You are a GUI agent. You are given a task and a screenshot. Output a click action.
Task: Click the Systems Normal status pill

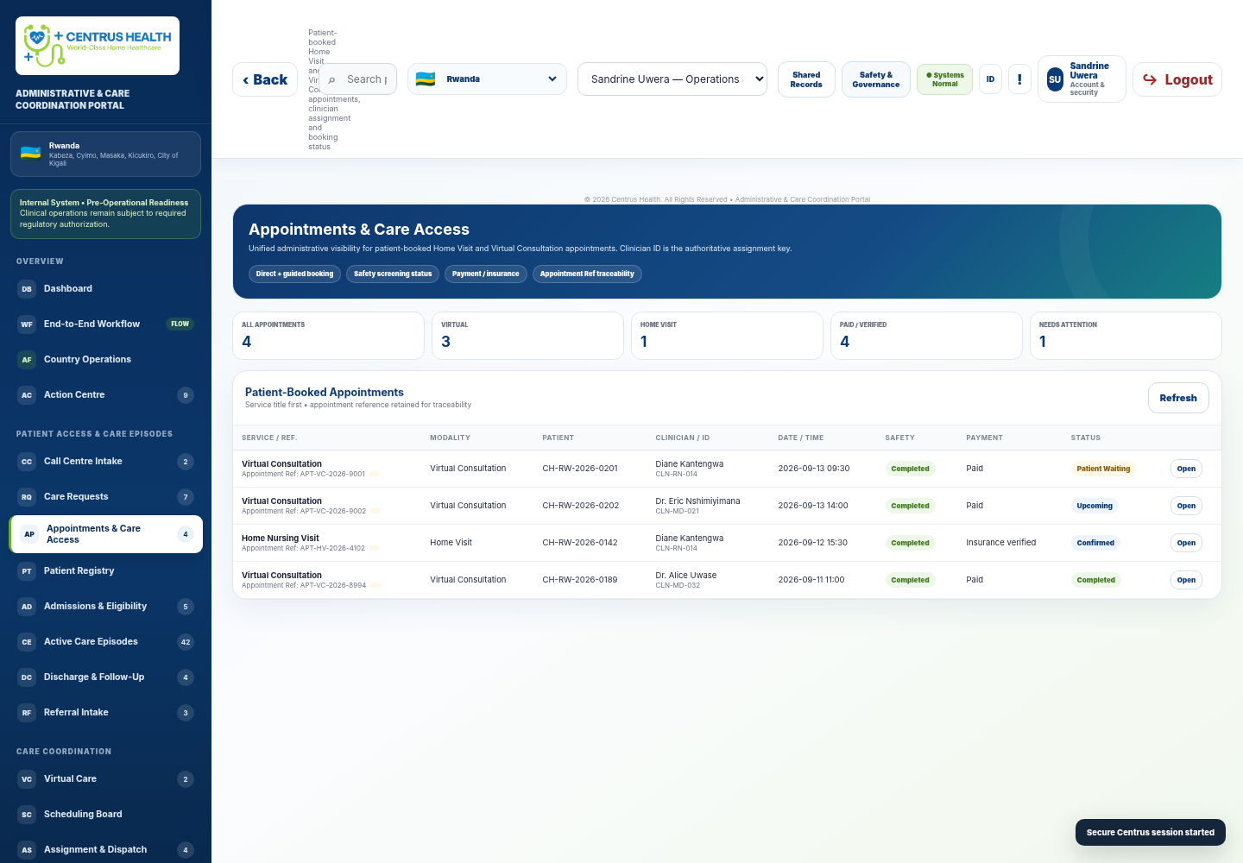tap(944, 79)
